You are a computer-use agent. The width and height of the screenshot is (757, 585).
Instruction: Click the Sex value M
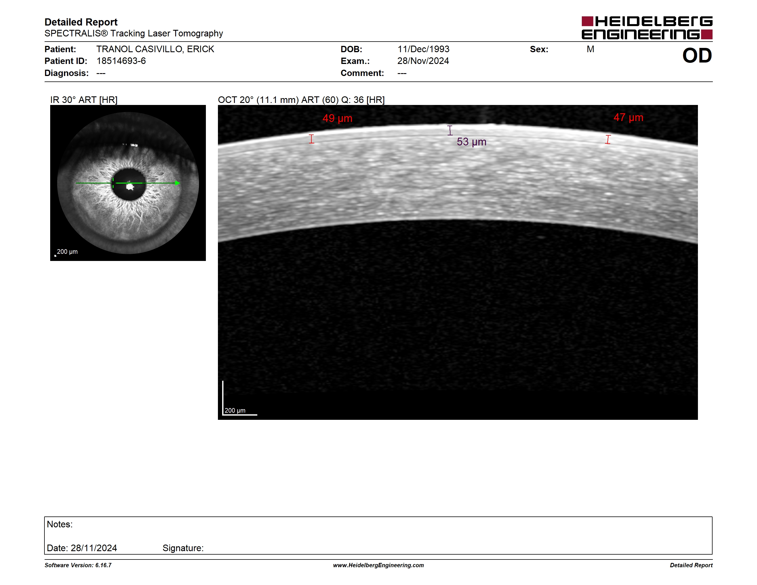point(590,49)
